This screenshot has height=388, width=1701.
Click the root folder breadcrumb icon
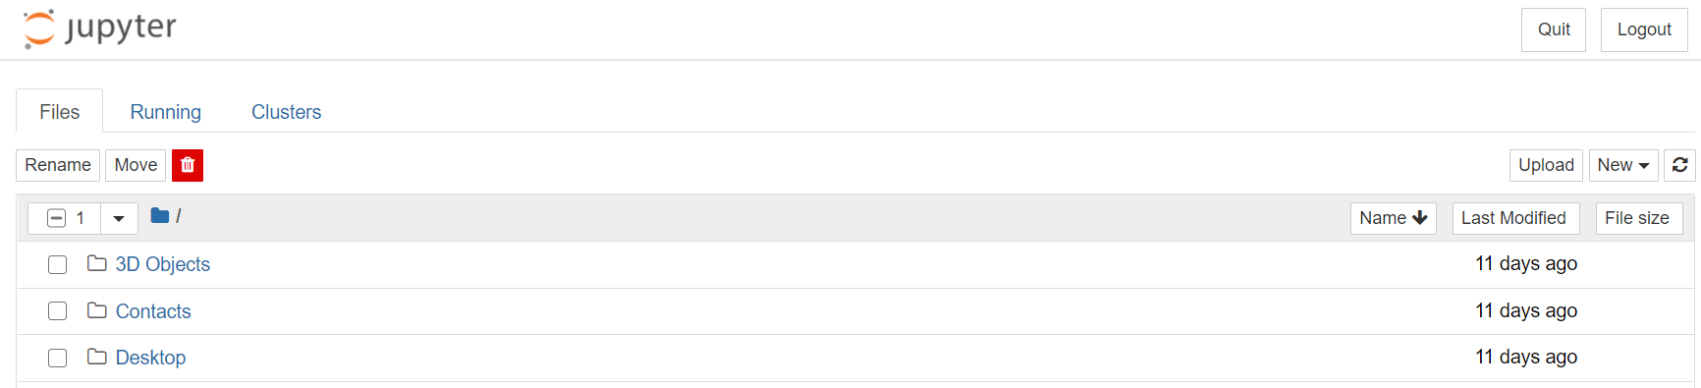pos(160,215)
